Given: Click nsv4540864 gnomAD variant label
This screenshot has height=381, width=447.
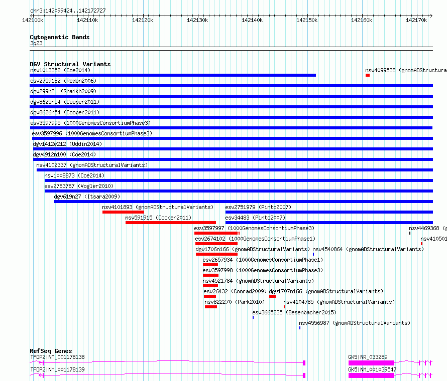Looking at the screenshot, I should 368,249.
